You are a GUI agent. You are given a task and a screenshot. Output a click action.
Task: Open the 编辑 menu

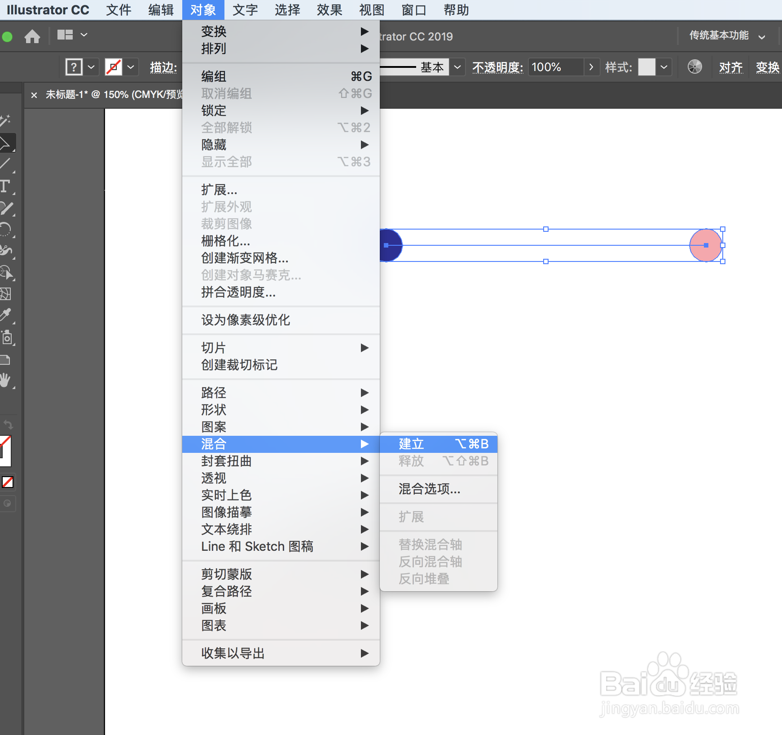point(161,10)
